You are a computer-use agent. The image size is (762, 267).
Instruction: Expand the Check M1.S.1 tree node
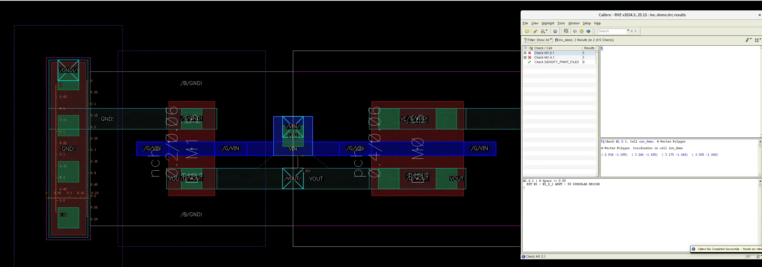525,53
